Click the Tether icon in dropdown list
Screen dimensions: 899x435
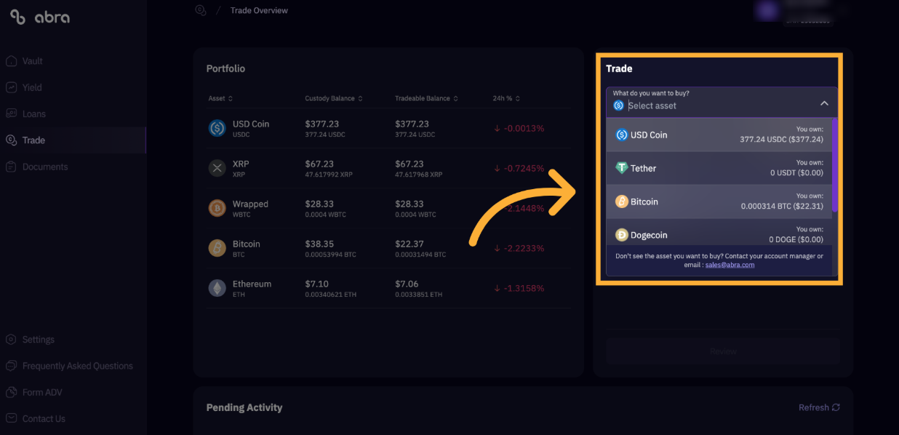(x=621, y=168)
